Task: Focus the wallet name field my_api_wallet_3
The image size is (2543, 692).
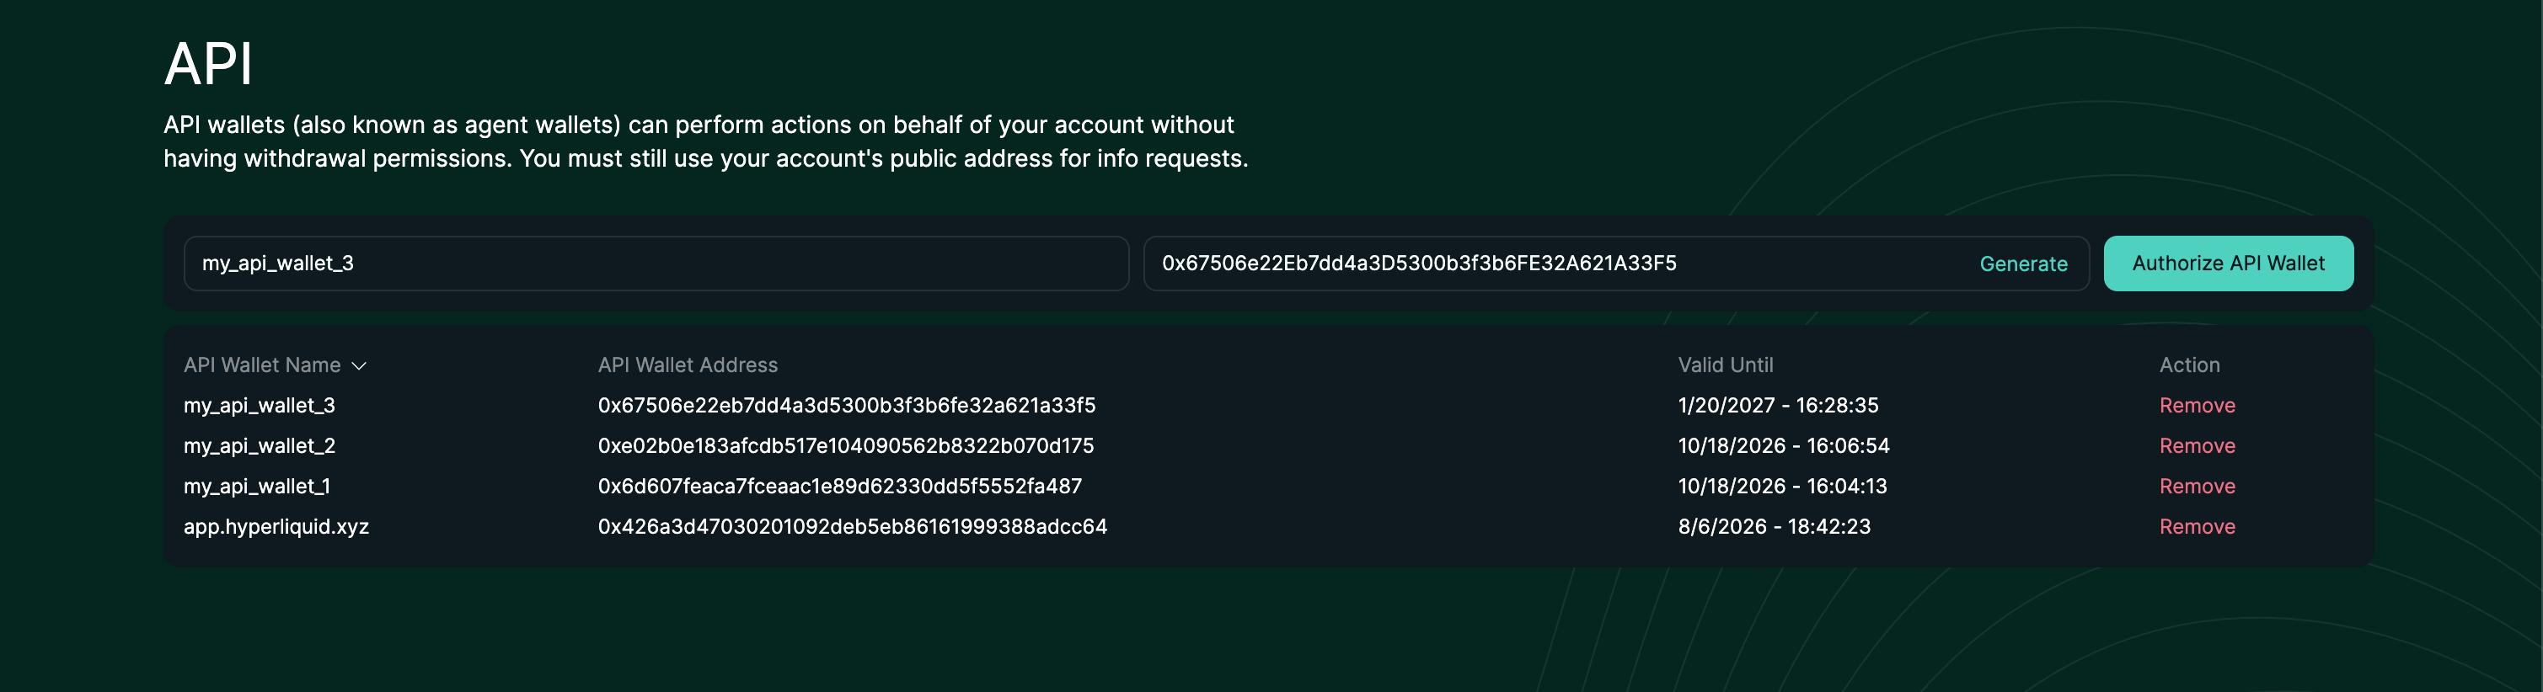Action: point(656,263)
